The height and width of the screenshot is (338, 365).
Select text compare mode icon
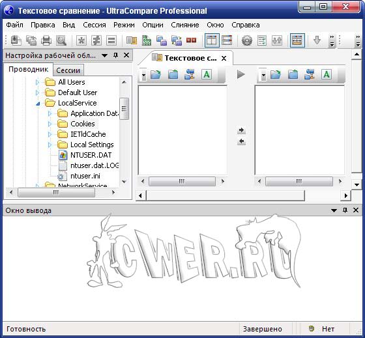[x=132, y=40]
